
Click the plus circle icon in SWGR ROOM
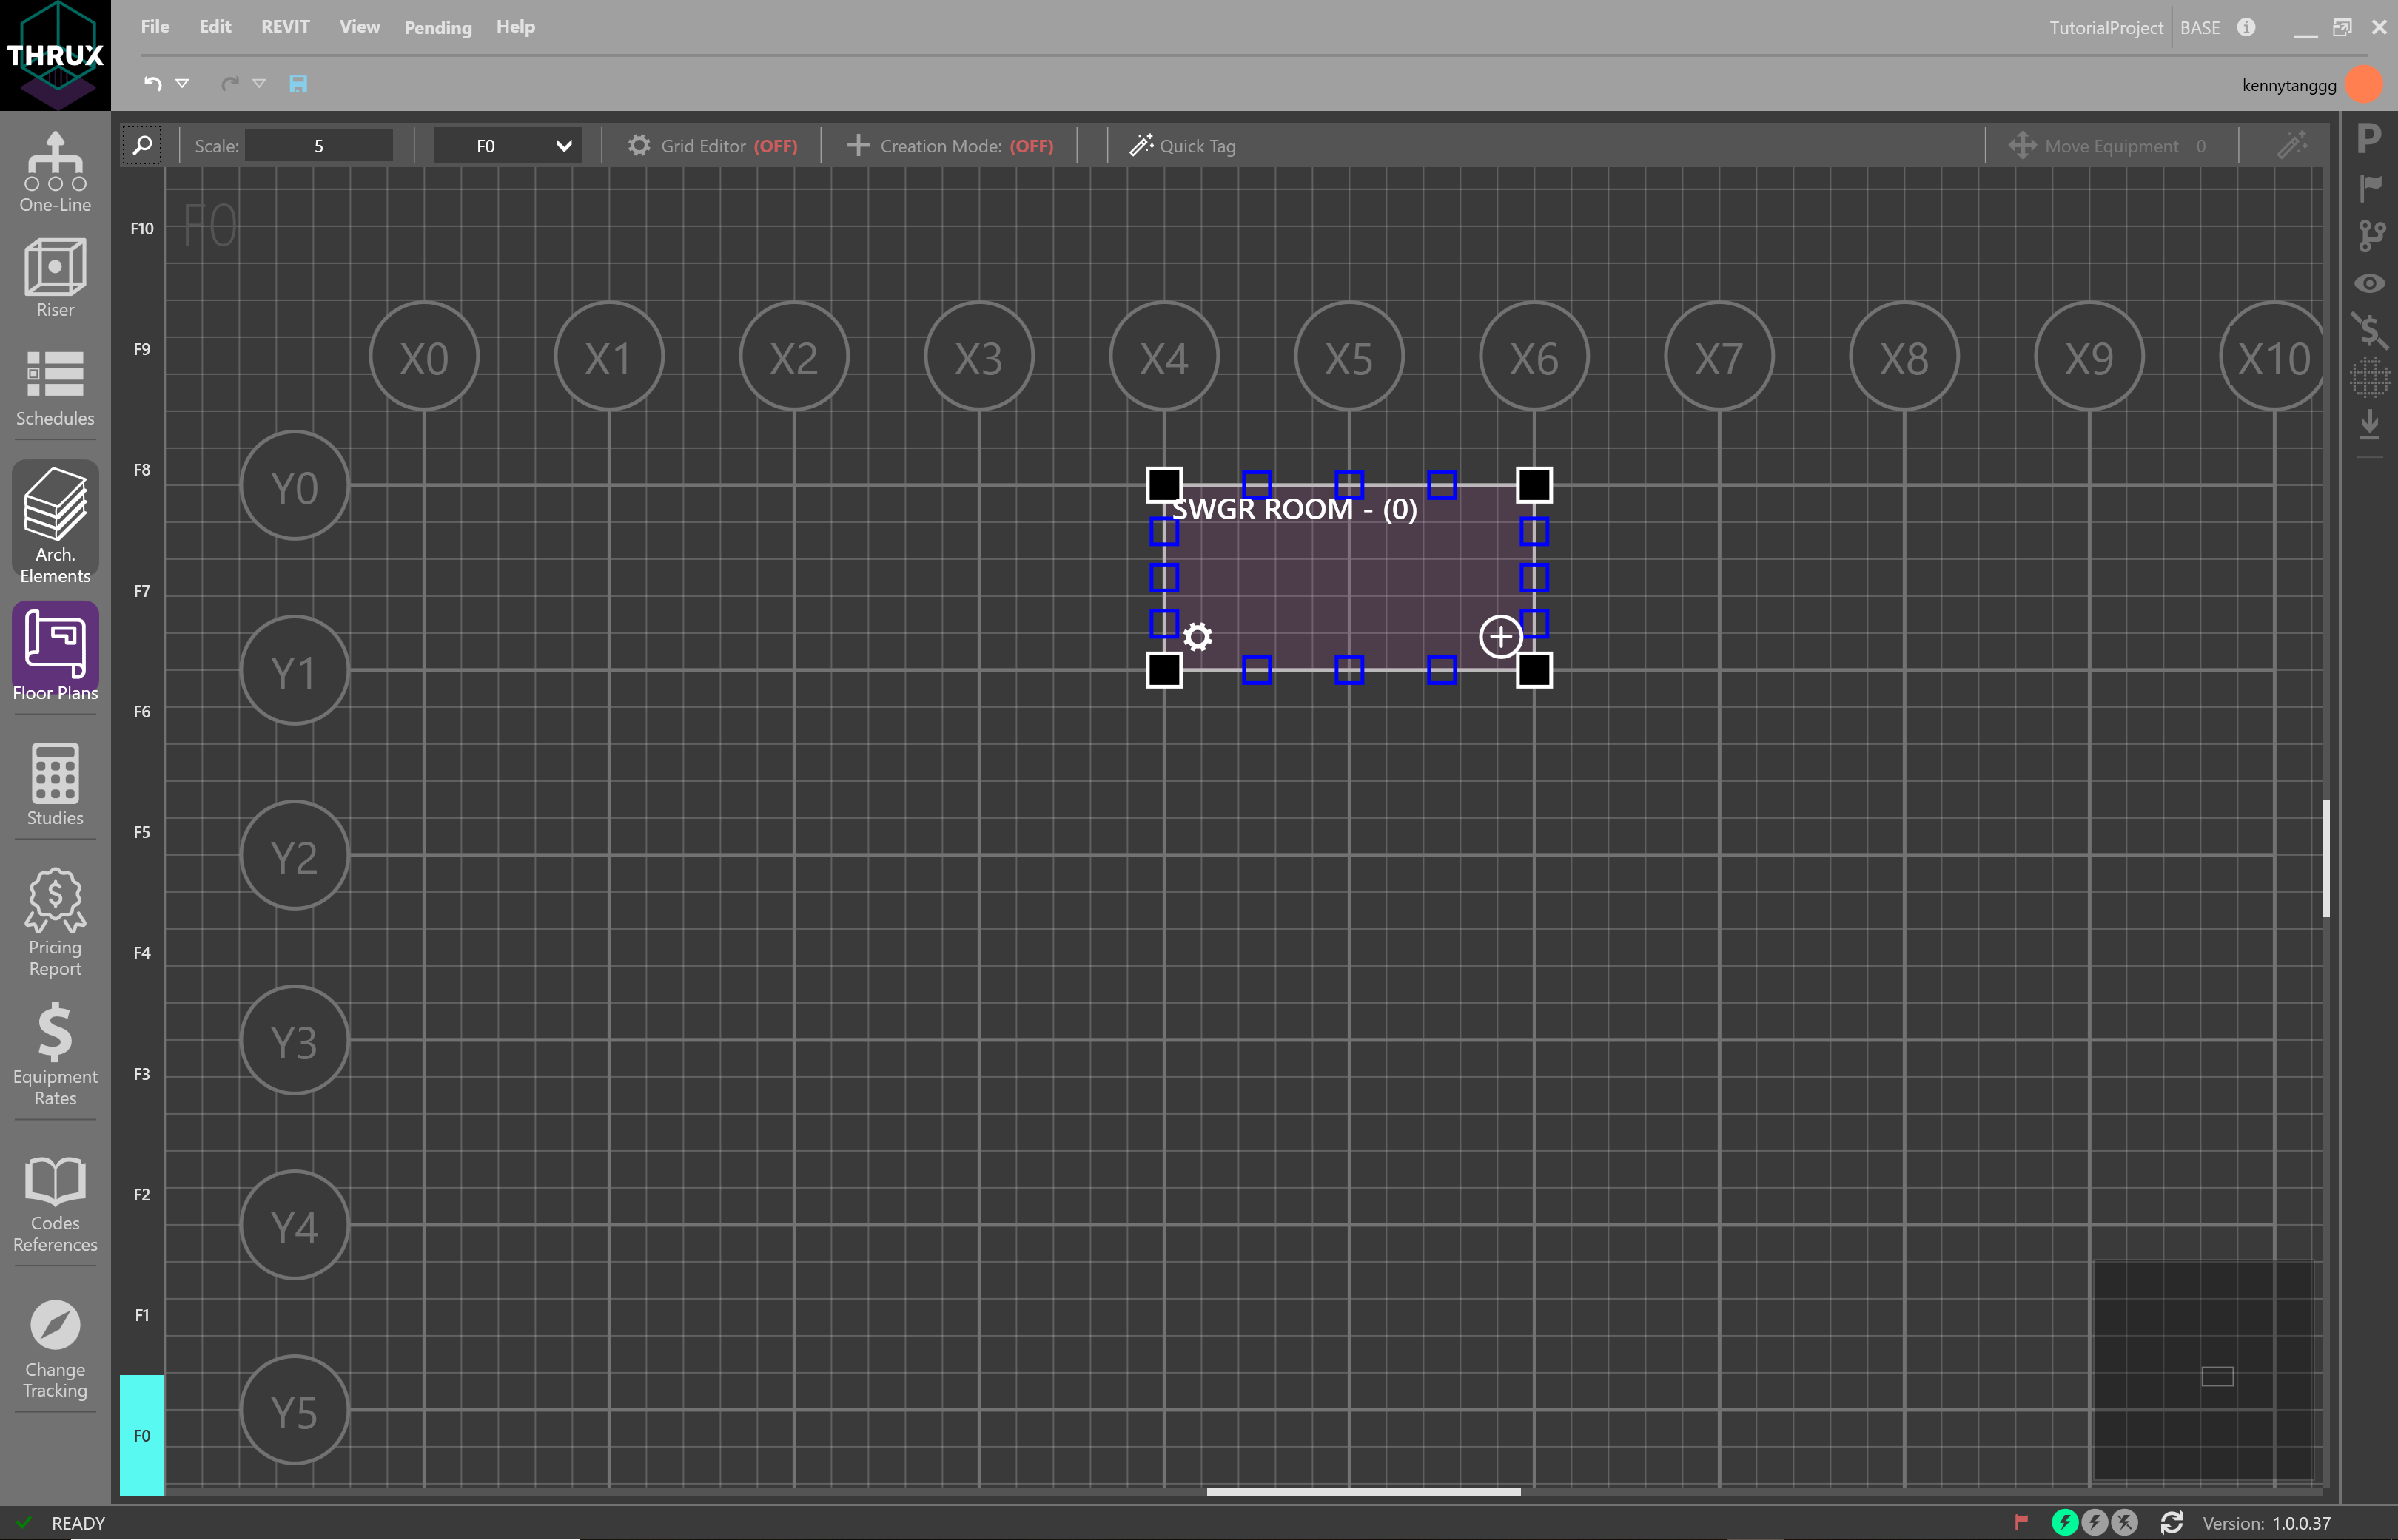(1499, 636)
